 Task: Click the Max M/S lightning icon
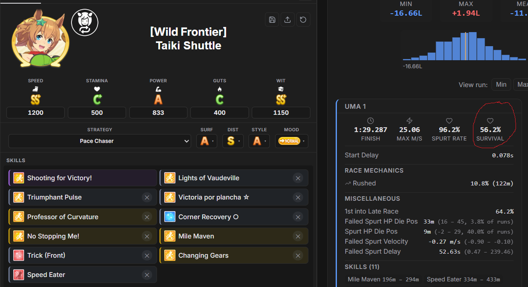pyautogui.click(x=410, y=121)
